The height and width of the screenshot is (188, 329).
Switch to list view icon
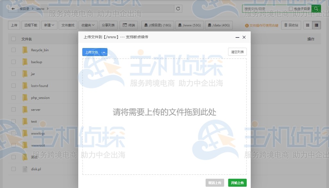click(x=316, y=25)
